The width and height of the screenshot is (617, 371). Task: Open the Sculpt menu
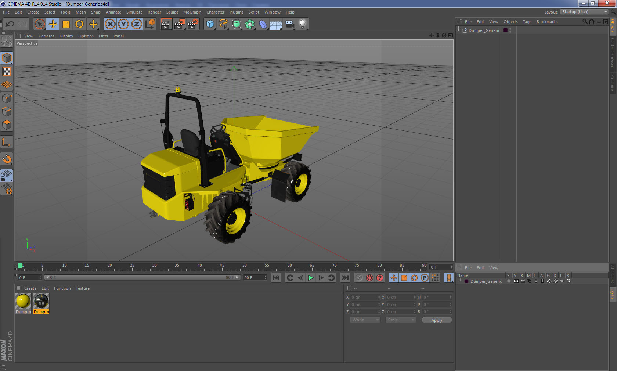point(172,12)
